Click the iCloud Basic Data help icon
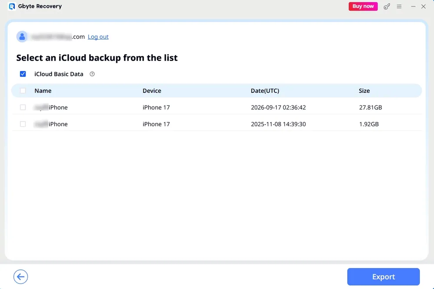The width and height of the screenshot is (434, 289). click(92, 74)
